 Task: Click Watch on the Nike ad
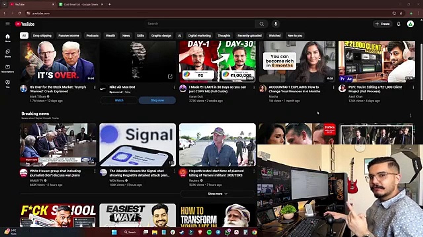tap(119, 100)
